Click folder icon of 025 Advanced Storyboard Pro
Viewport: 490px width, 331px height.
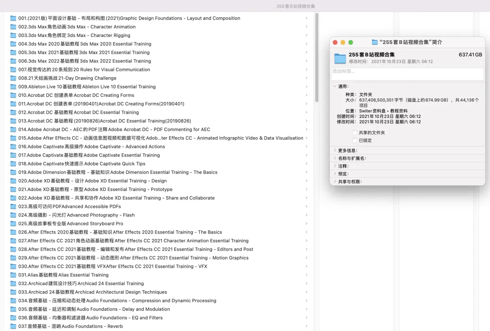pos(13,223)
